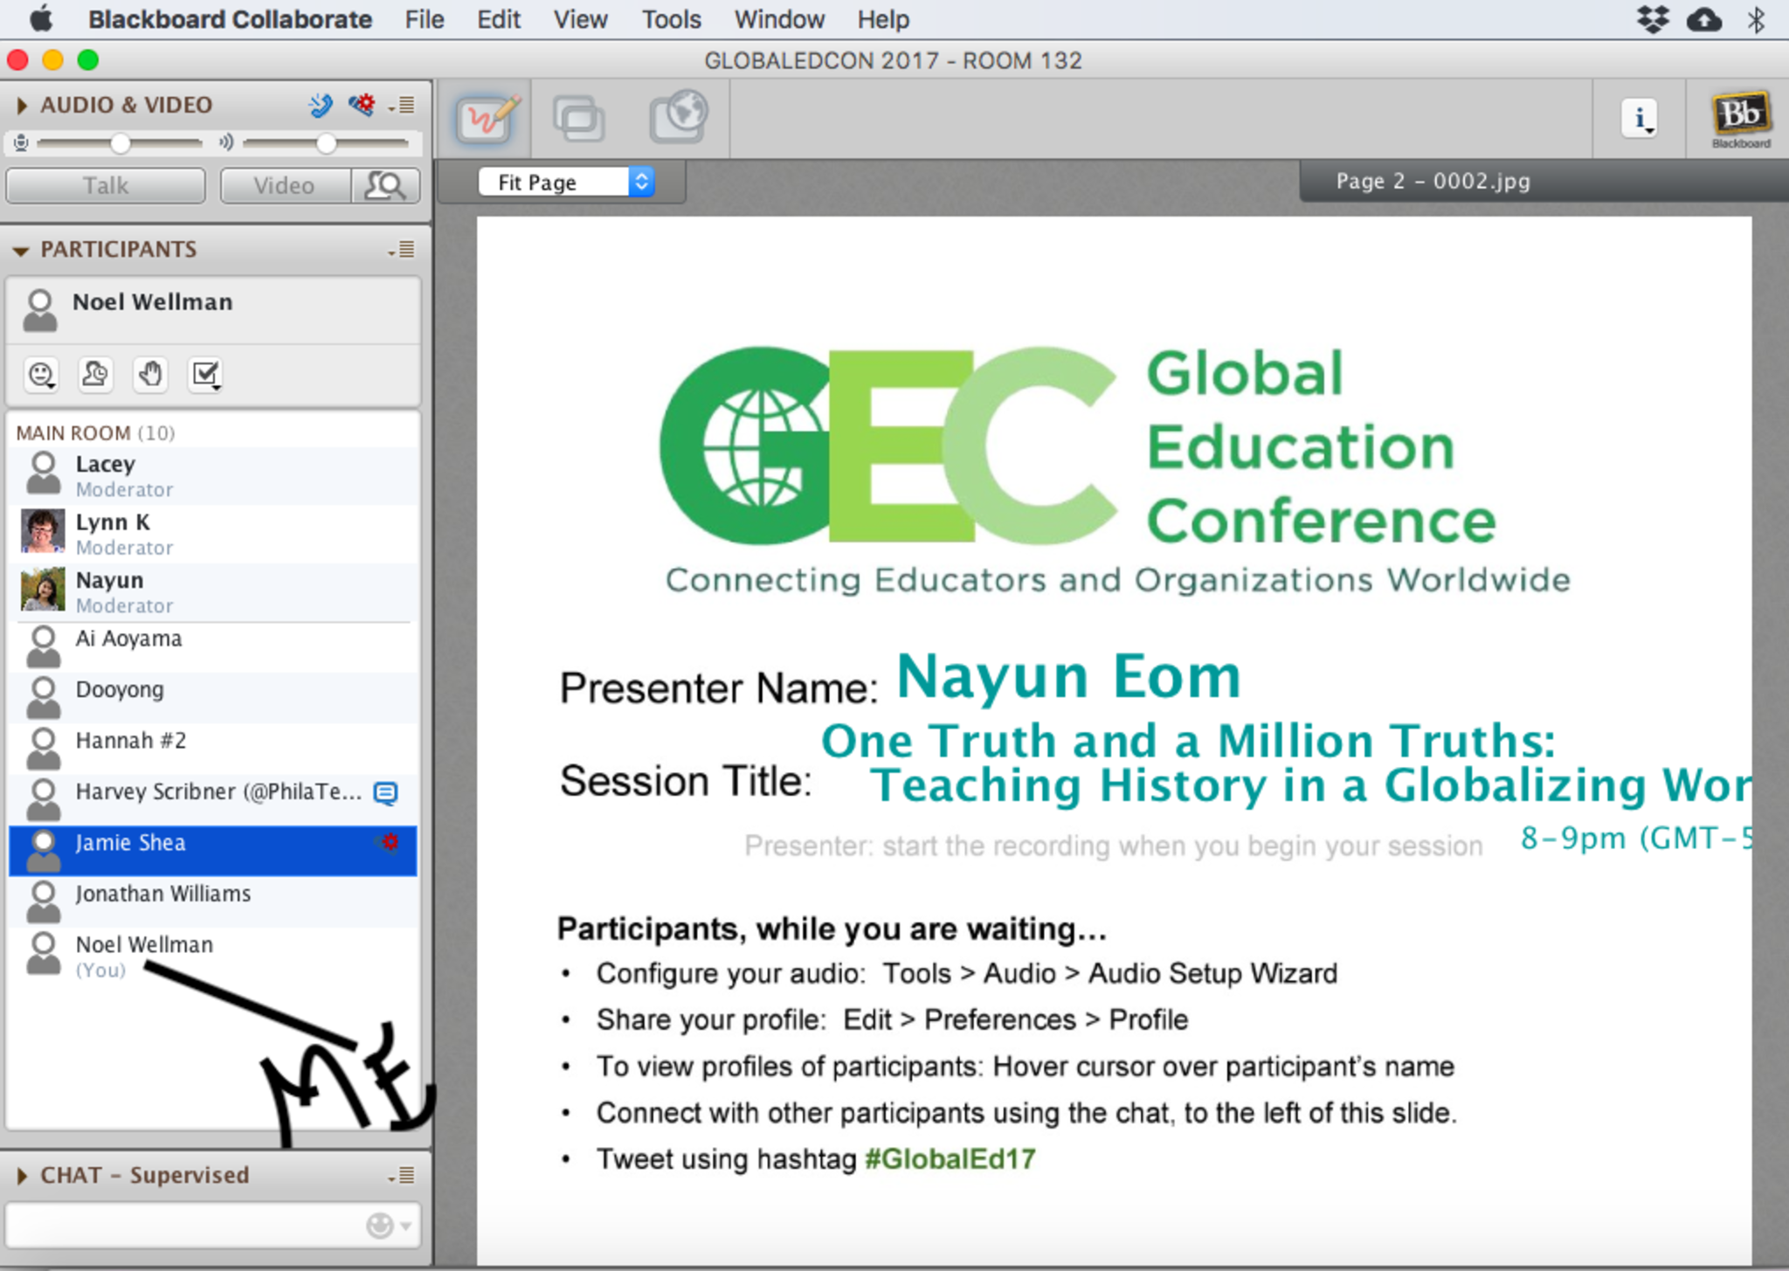Viewport: 1789px width, 1271px height.
Task: Select the Whiteboard mode icon
Action: (488, 117)
